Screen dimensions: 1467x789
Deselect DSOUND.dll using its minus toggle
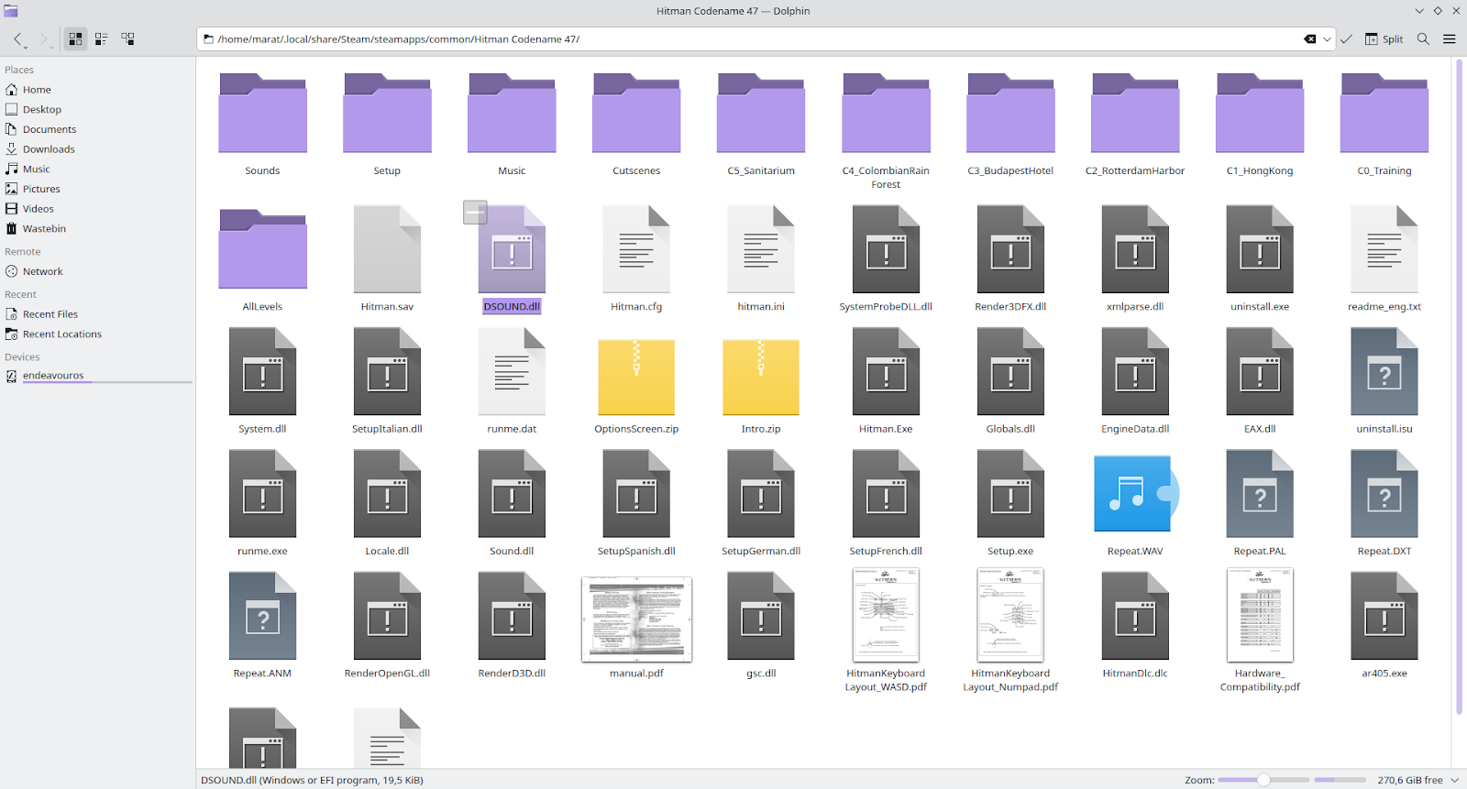475,213
